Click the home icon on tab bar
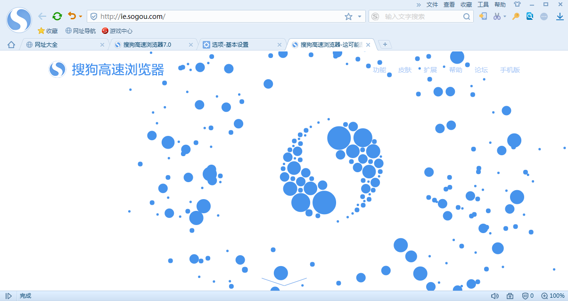Image resolution: width=568 pixels, height=301 pixels. [11, 45]
